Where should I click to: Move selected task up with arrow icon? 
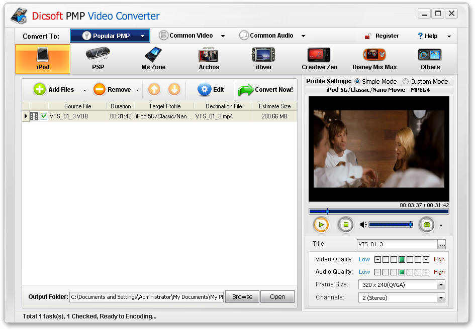154,89
